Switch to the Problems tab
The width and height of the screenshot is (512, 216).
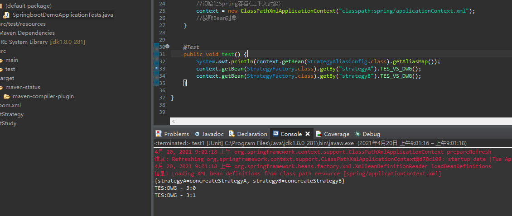[173, 134]
